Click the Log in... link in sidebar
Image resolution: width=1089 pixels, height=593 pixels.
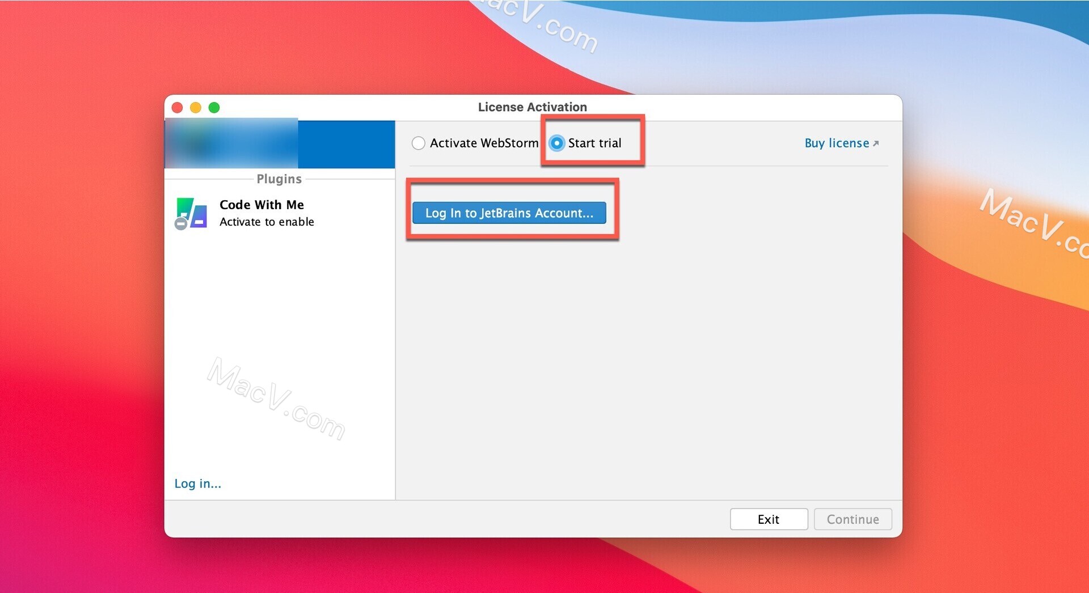click(x=197, y=484)
